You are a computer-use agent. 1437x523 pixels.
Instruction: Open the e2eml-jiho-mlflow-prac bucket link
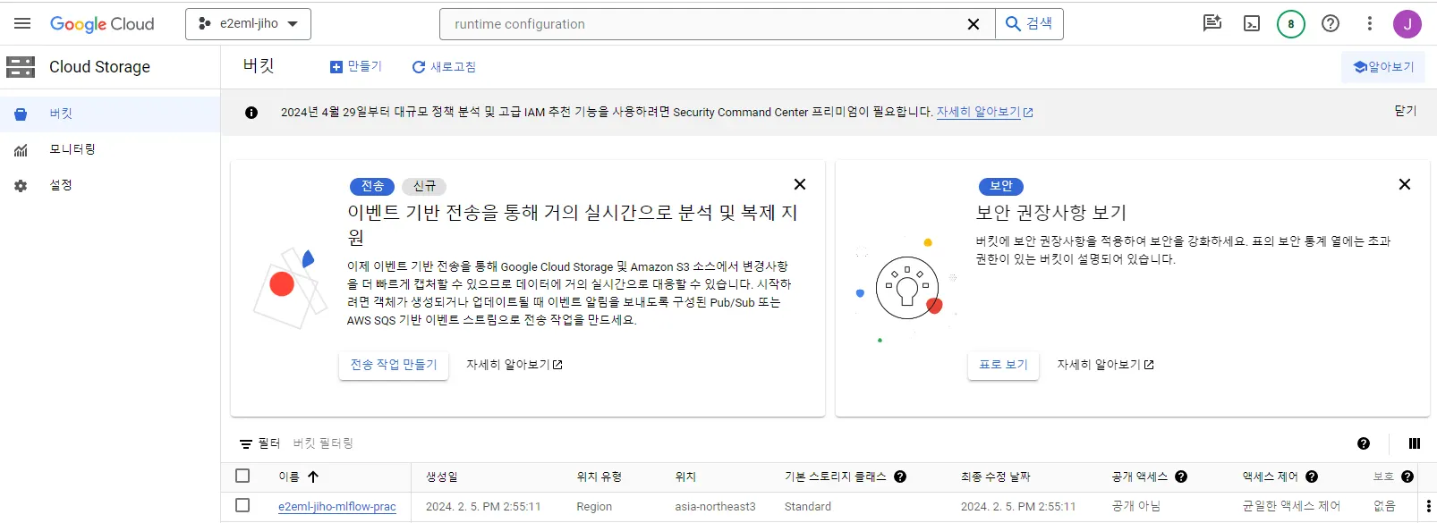(337, 507)
